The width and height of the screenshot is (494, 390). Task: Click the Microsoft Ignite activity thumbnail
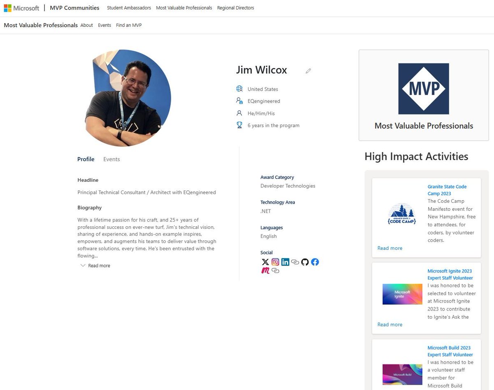pos(402,294)
